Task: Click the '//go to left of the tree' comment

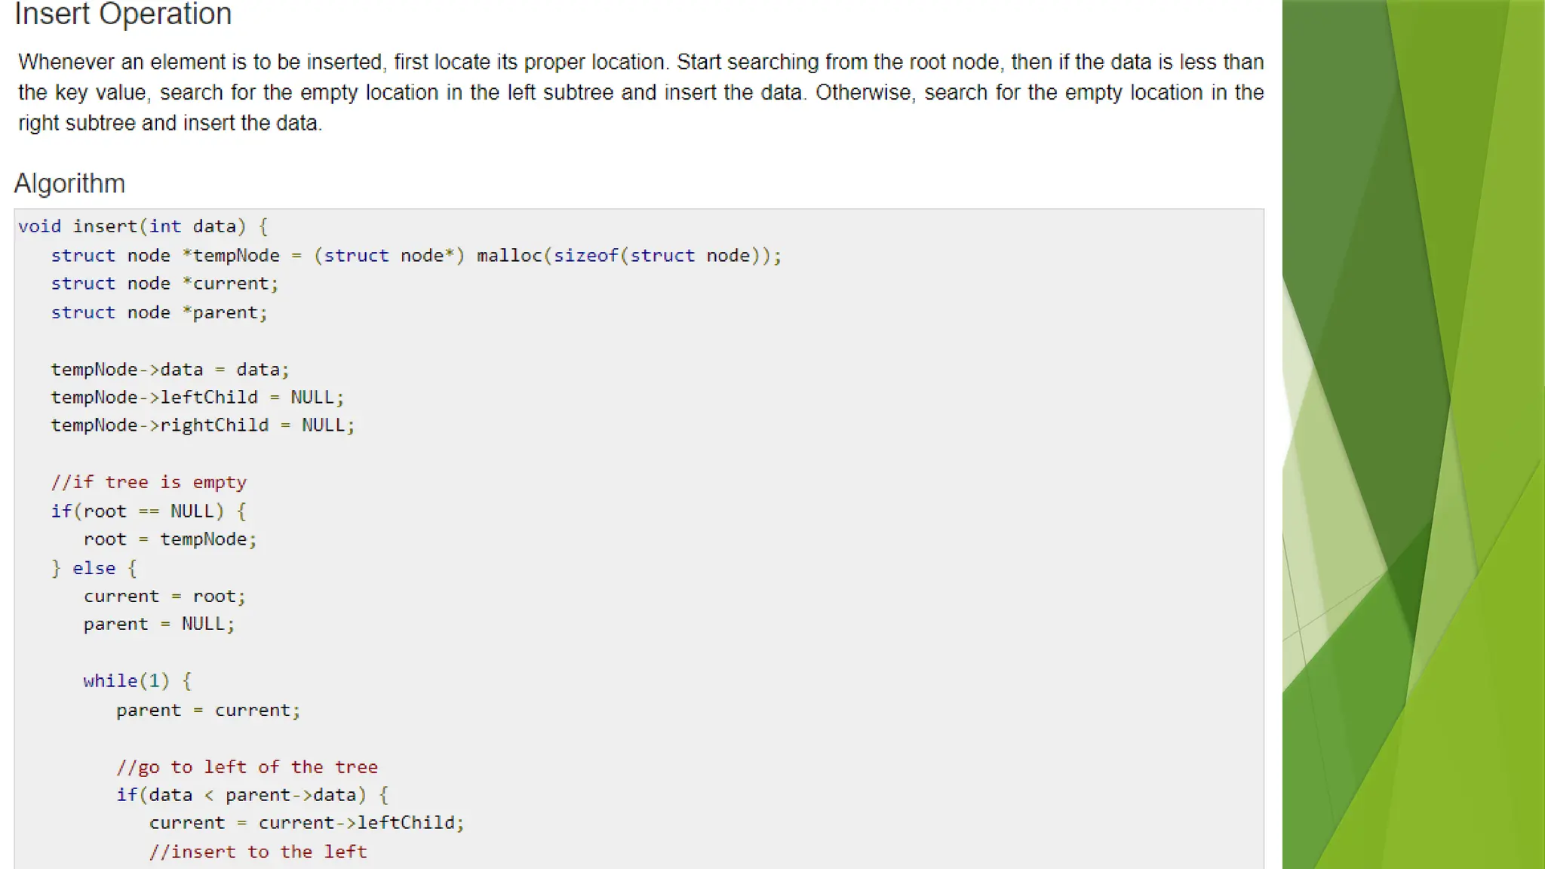Action: pyautogui.click(x=247, y=767)
